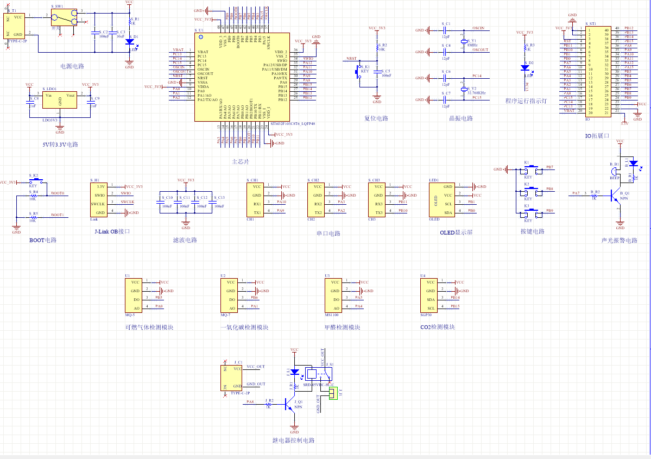The height and width of the screenshot is (459, 651).
Task: Select the S_H1 J-Link header
Action: click(x=99, y=200)
